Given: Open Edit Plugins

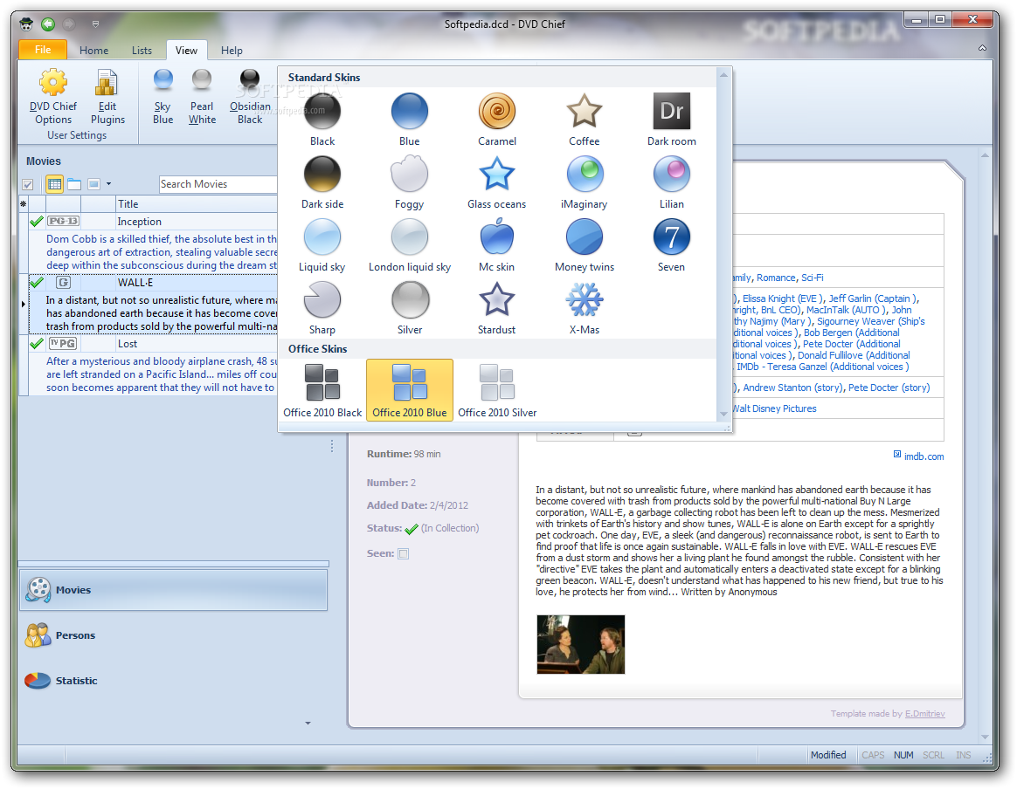Looking at the screenshot, I should [x=107, y=97].
